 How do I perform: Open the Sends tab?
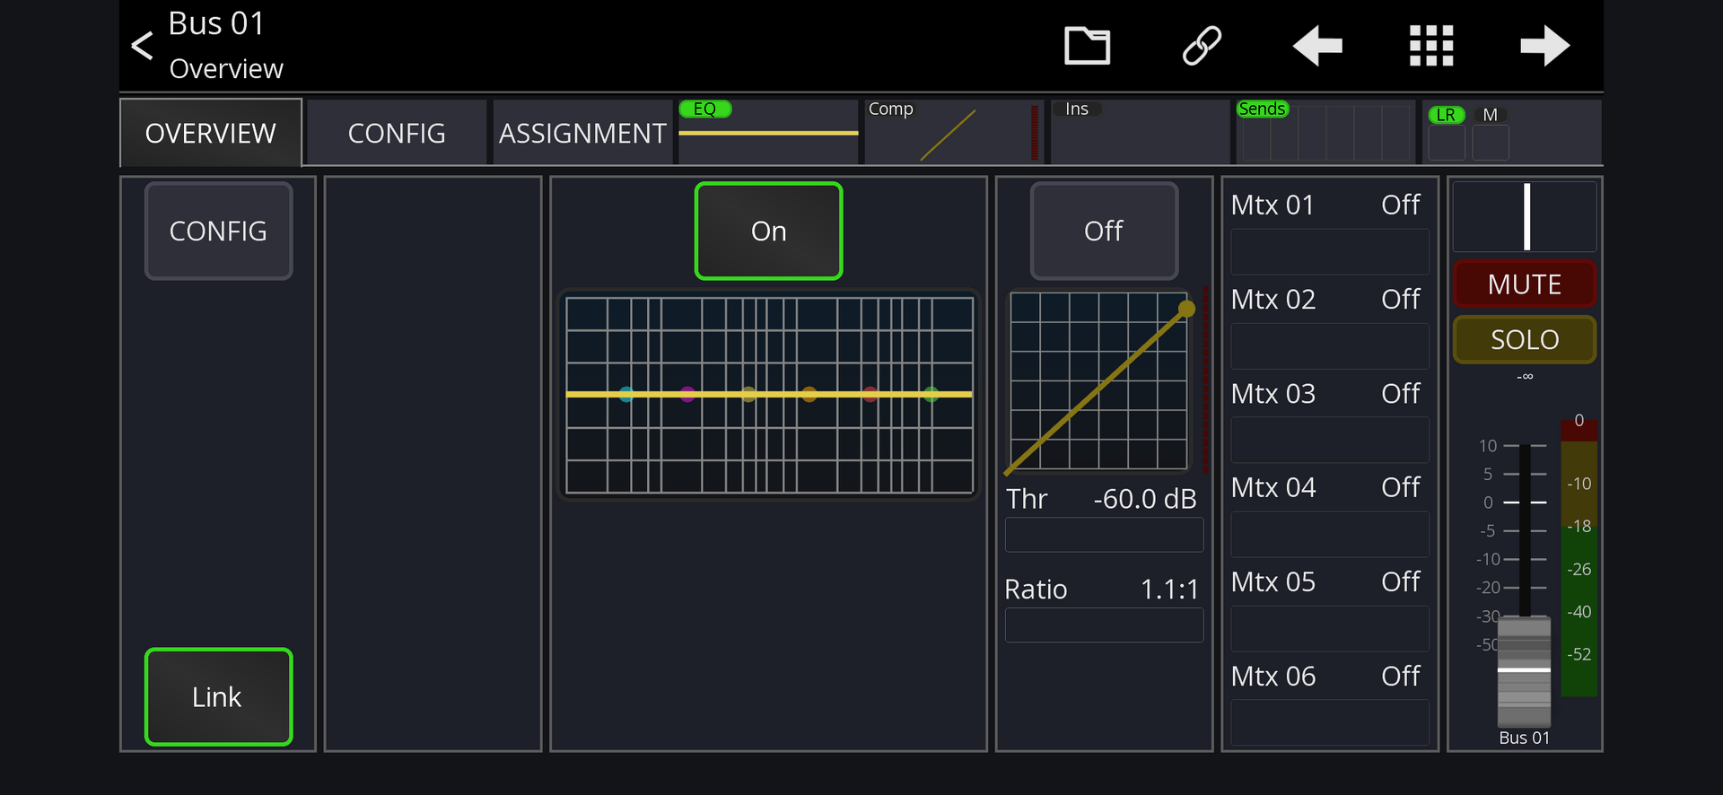coord(1325,132)
